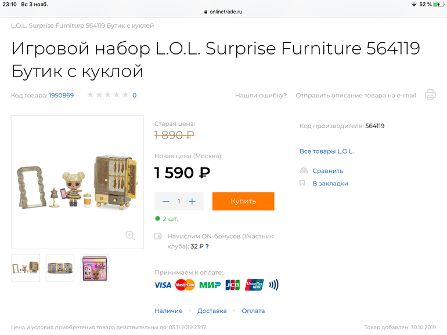Select the second product thumbnail
This screenshot has width=447, height=335.
click(x=60, y=268)
